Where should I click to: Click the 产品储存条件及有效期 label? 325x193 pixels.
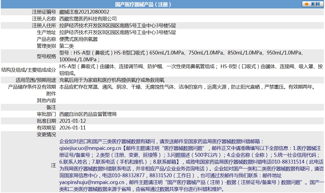point(32,87)
